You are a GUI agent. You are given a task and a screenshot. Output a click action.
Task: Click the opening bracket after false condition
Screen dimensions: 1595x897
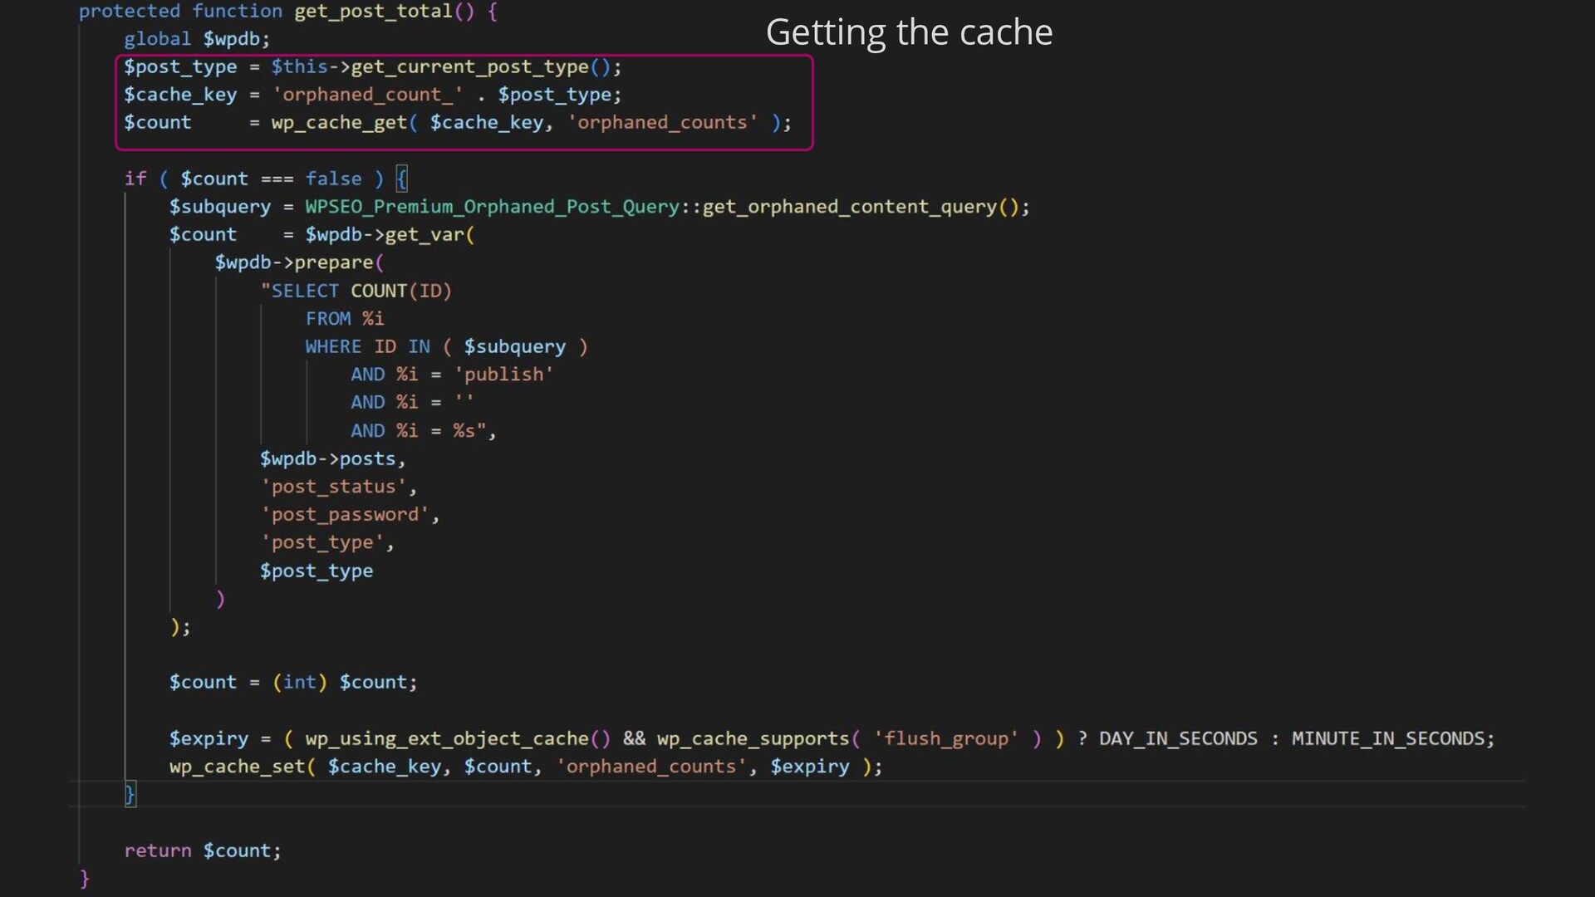click(x=402, y=179)
